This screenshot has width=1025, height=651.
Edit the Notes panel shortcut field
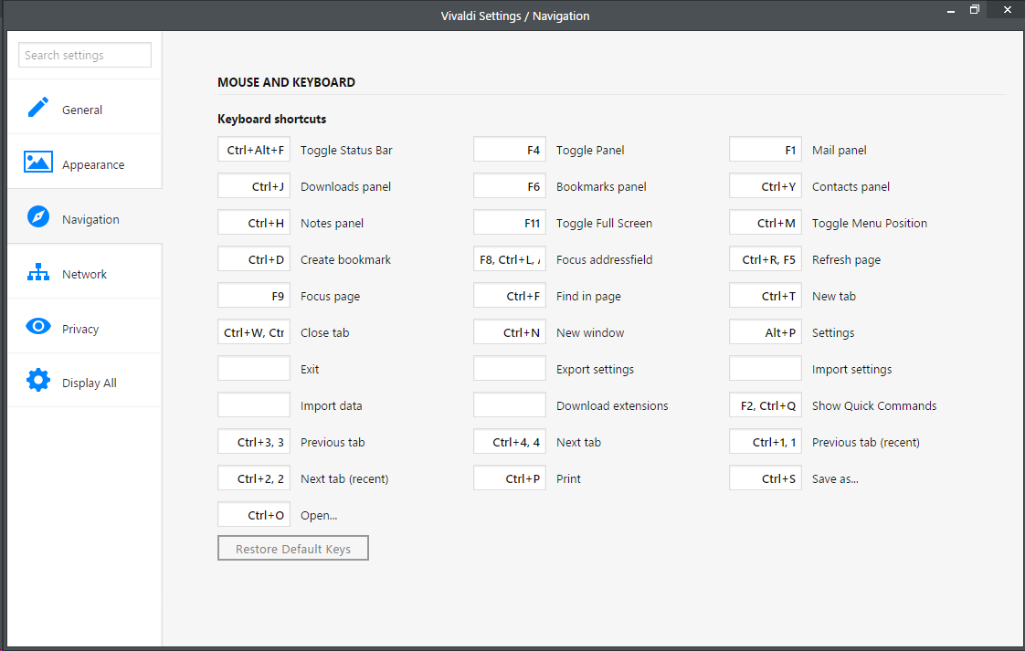pos(254,223)
